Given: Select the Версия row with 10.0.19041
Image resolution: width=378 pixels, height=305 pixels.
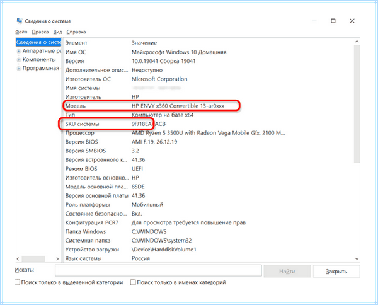Looking at the screenshot, I should point(209,61).
